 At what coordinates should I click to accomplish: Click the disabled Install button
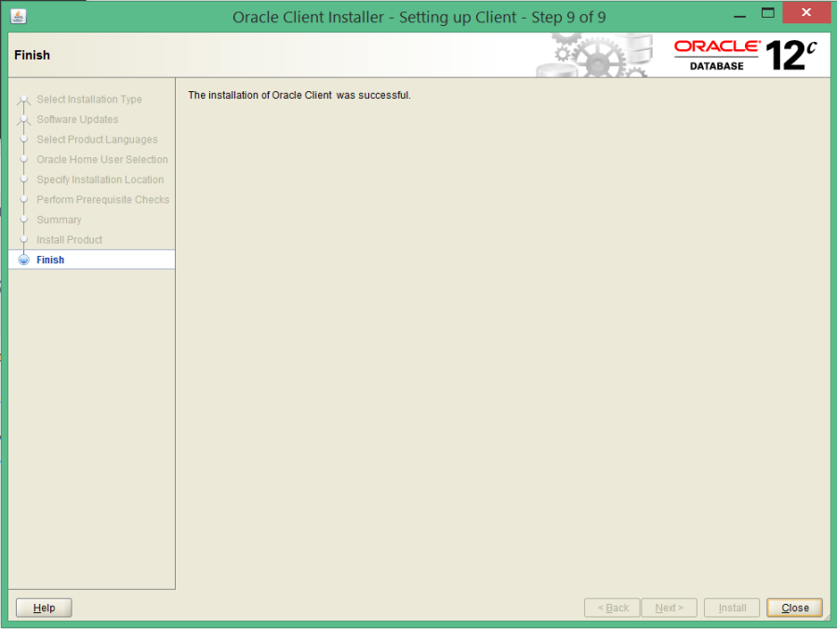tap(731, 607)
